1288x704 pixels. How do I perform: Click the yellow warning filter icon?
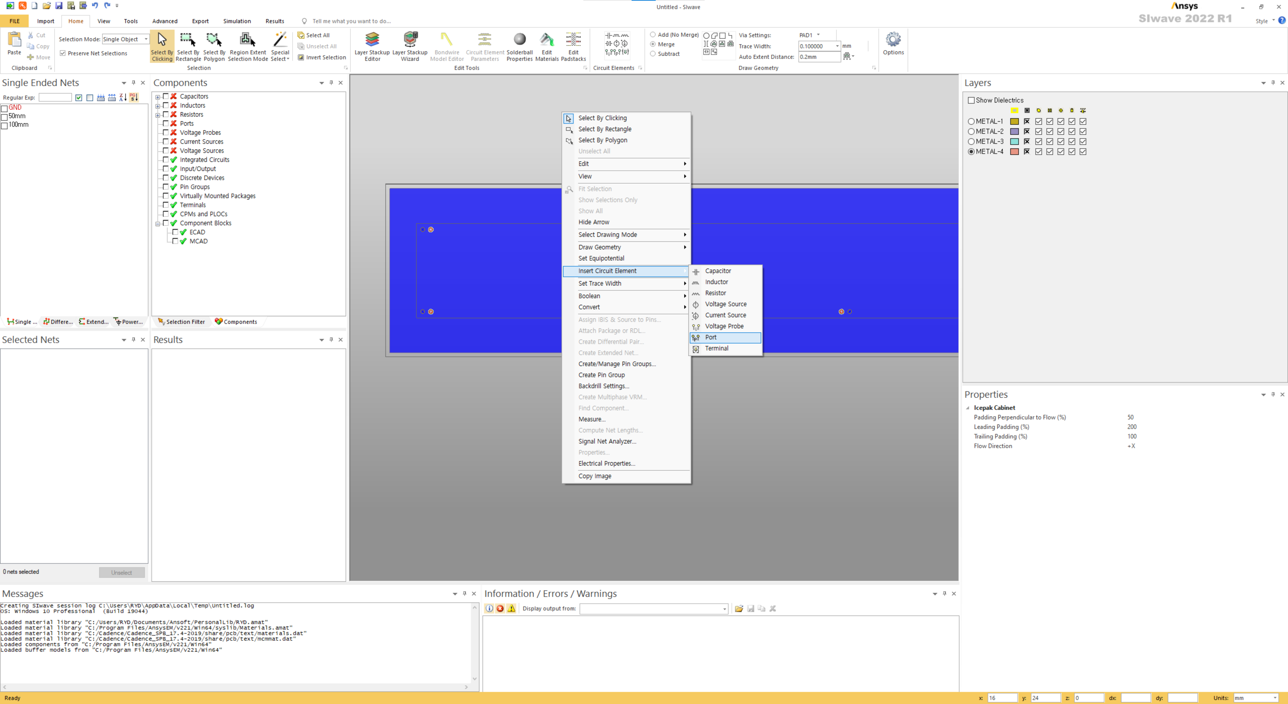(512, 608)
